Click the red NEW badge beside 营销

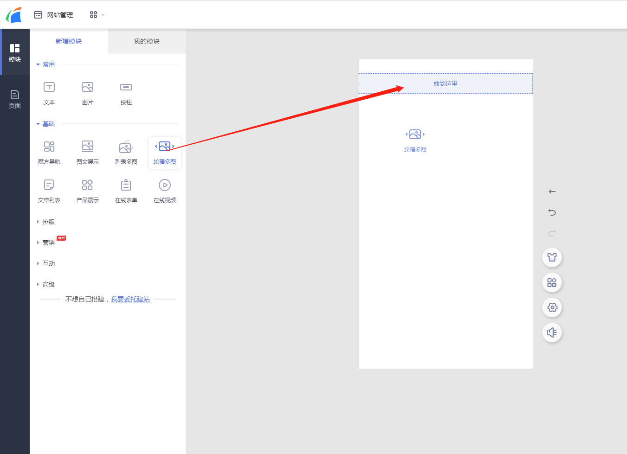(x=61, y=238)
